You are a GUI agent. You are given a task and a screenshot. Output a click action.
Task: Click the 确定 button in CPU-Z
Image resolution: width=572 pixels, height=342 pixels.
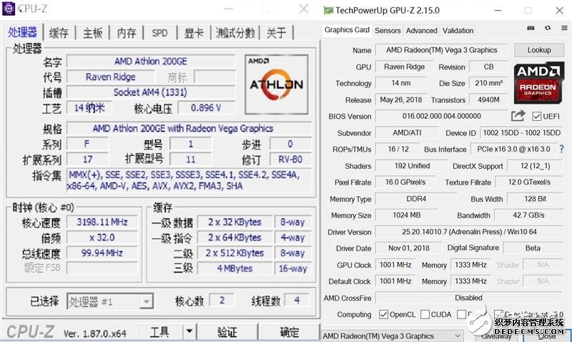(x=289, y=332)
